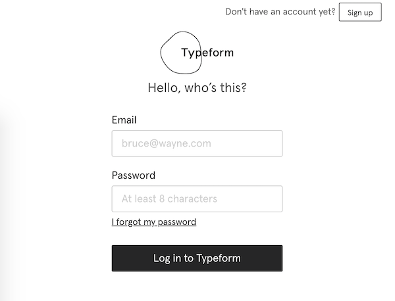
Task: Click the Typeform wordmark text
Action: 207,53
